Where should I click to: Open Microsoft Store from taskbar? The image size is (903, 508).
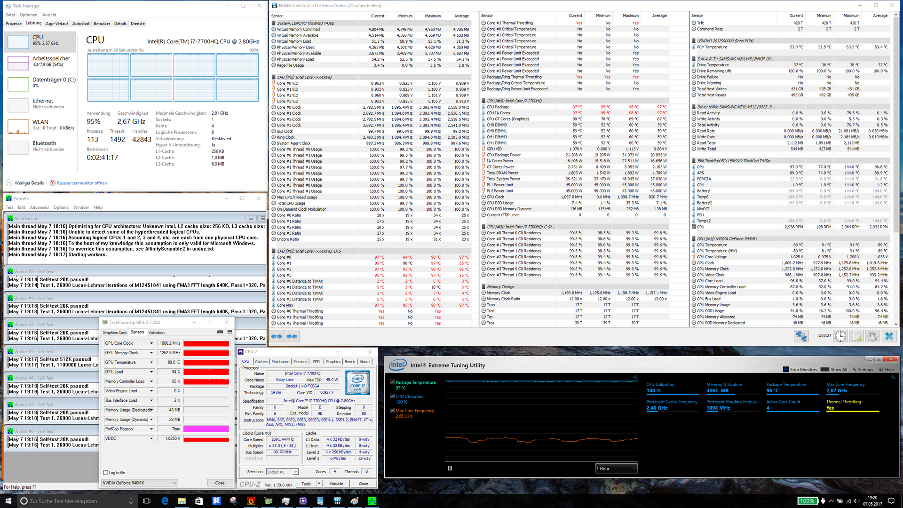pos(199,501)
